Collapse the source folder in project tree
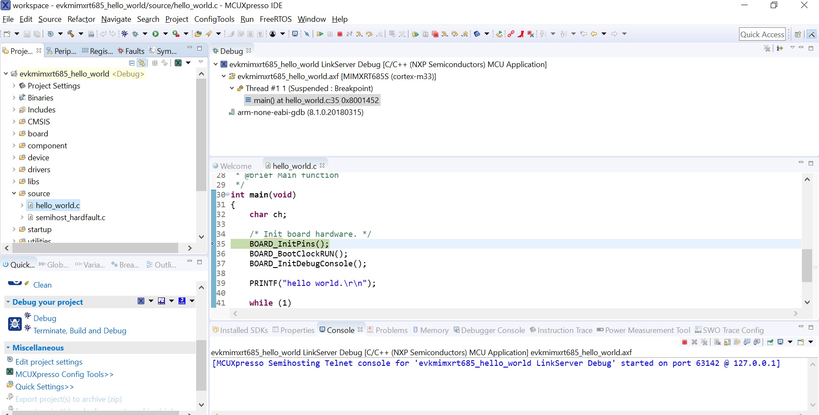The image size is (819, 415). pyautogui.click(x=14, y=194)
